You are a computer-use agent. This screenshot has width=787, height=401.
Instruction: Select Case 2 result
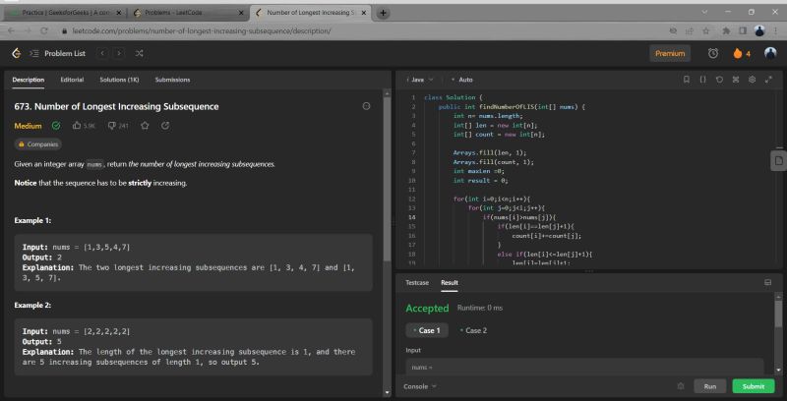click(x=473, y=330)
